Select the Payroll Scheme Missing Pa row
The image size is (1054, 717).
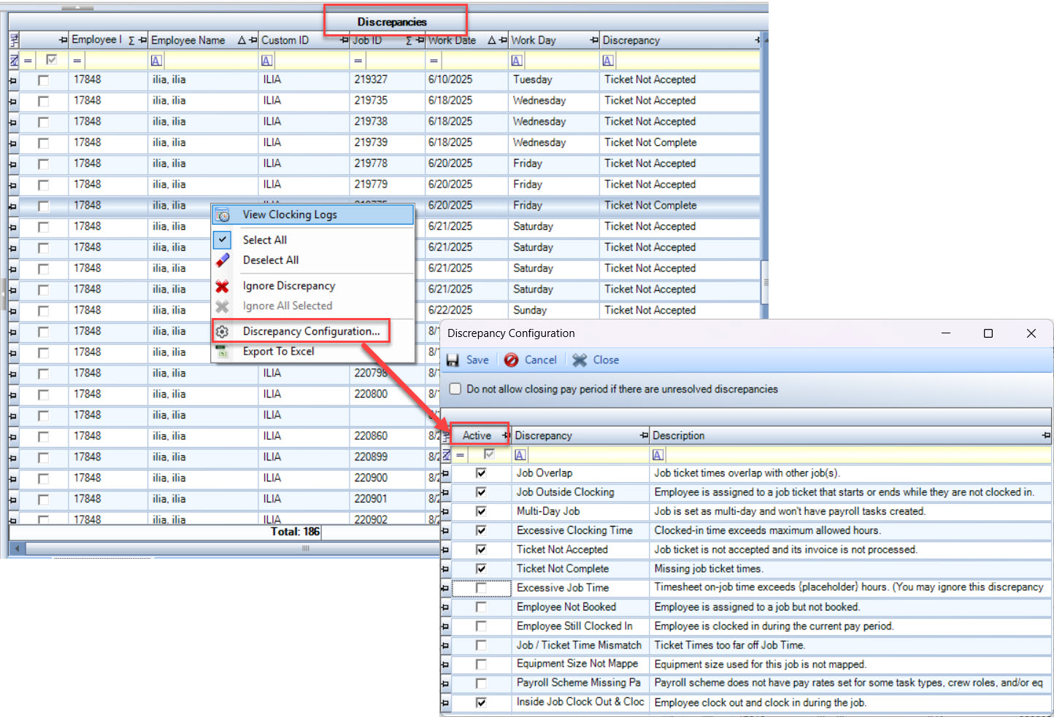coord(746,683)
